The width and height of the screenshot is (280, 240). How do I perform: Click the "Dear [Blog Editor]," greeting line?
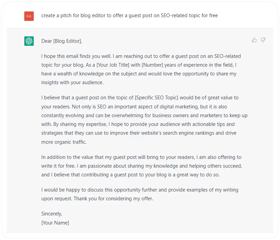pos(62,41)
